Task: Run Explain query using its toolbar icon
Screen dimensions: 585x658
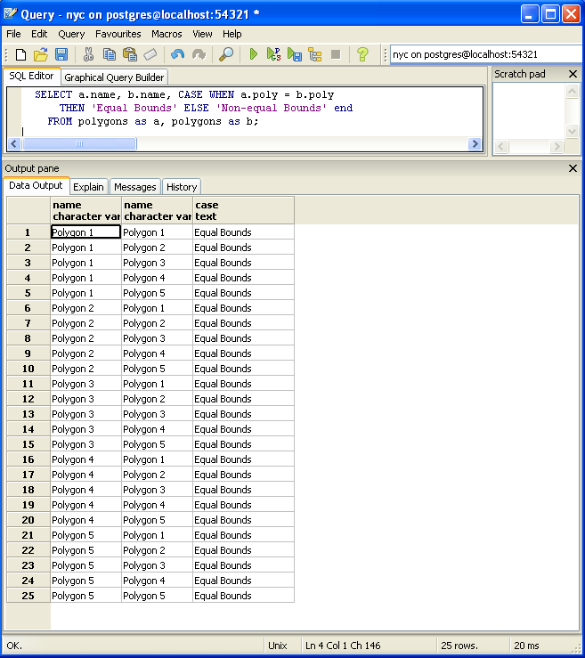Action: pyautogui.click(x=314, y=54)
